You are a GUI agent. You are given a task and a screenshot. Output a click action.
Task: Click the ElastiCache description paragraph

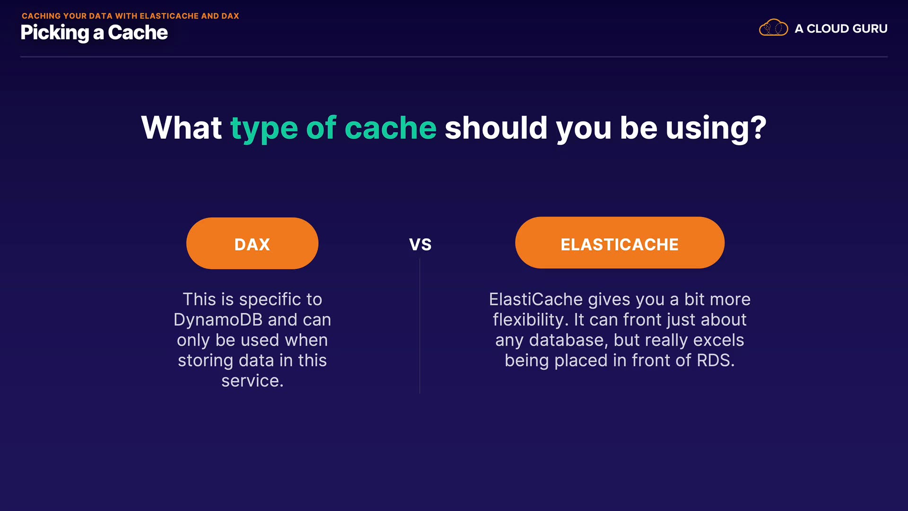pyautogui.click(x=620, y=330)
